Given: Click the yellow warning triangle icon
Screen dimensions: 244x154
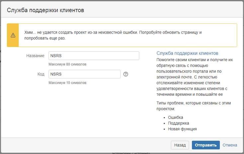Looking at the screenshot, I should [x=13, y=35].
